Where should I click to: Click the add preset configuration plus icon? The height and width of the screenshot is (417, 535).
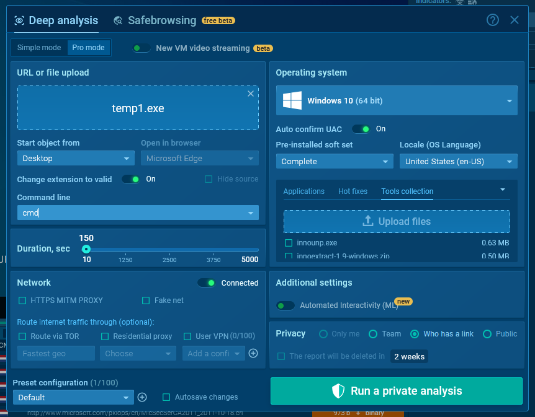point(142,397)
